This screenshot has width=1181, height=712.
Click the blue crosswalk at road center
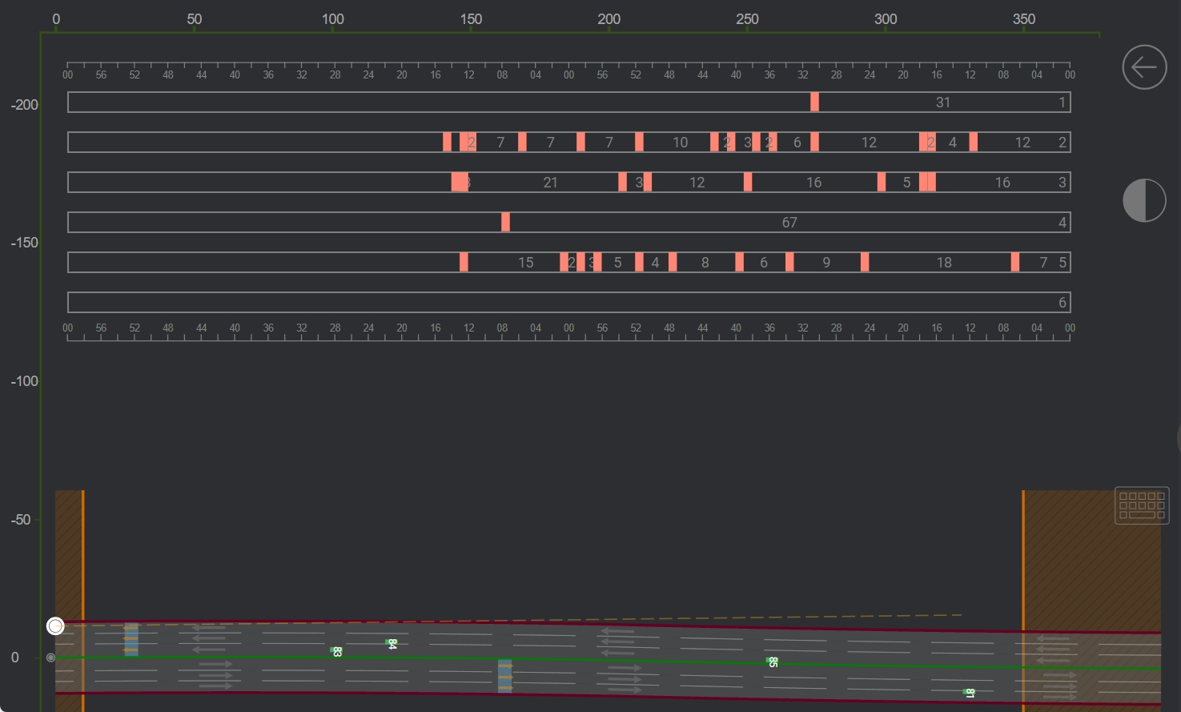click(506, 675)
